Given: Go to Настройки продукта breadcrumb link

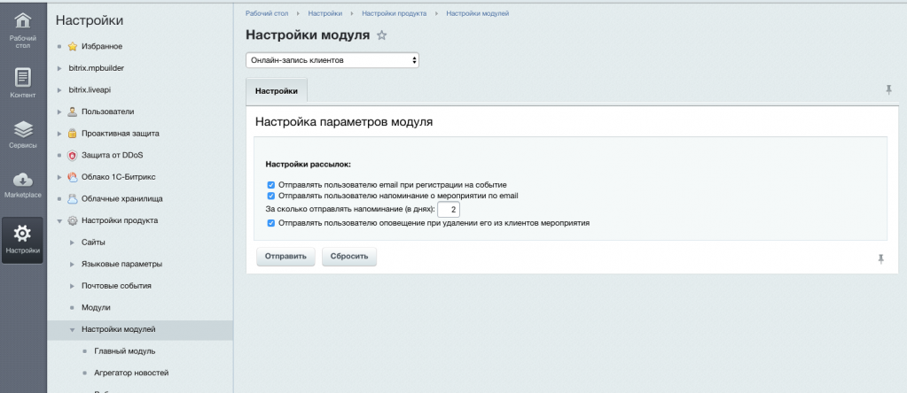Looking at the screenshot, I should pyautogui.click(x=394, y=13).
